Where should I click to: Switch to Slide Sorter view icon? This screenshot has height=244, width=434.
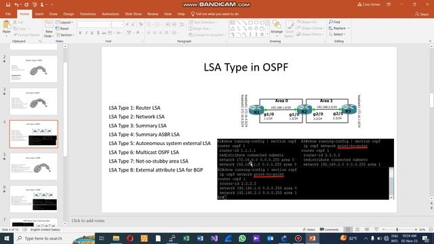pyautogui.click(x=357, y=230)
